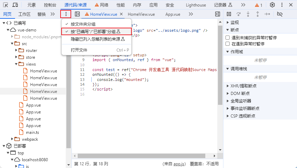
Task: Open DevTools settings gear
Action: (x=272, y=5)
